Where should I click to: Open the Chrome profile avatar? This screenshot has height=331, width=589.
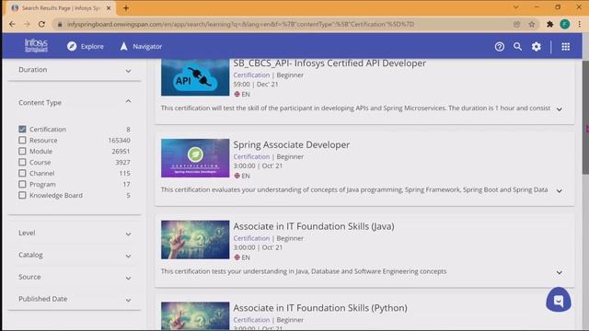[x=564, y=24]
